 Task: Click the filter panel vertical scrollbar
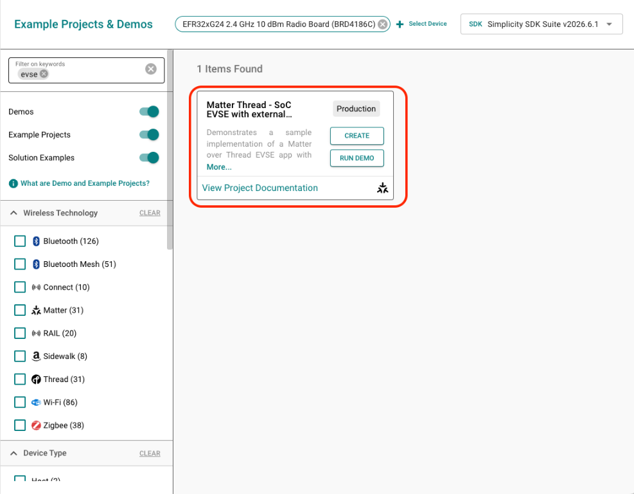pyautogui.click(x=170, y=150)
